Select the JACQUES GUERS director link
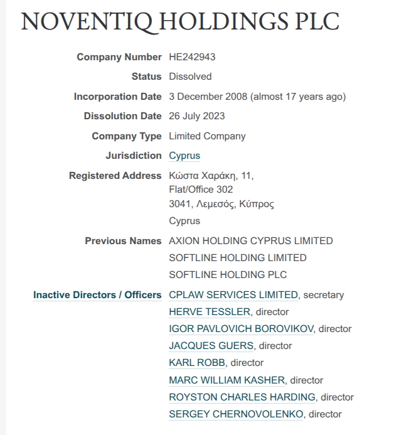Viewport: 416px width, 435px height. click(211, 346)
